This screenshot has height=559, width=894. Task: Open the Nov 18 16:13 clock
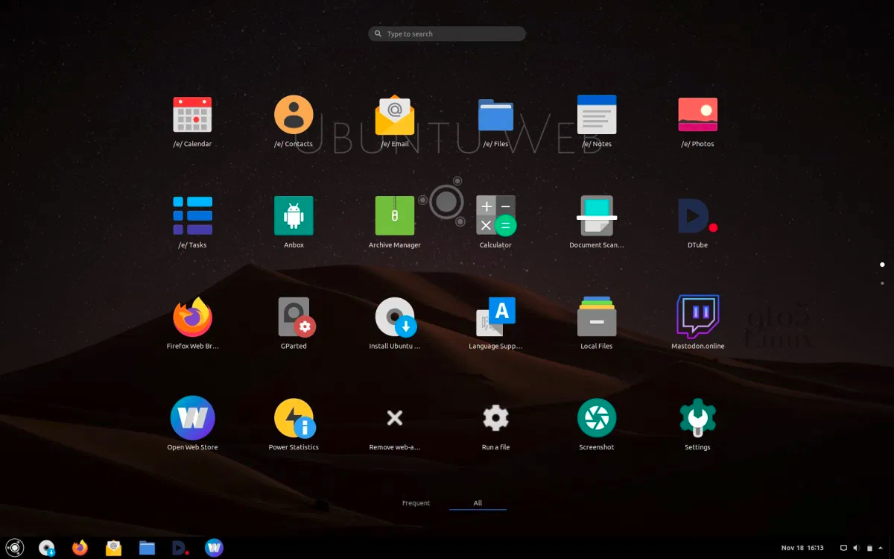[802, 548]
